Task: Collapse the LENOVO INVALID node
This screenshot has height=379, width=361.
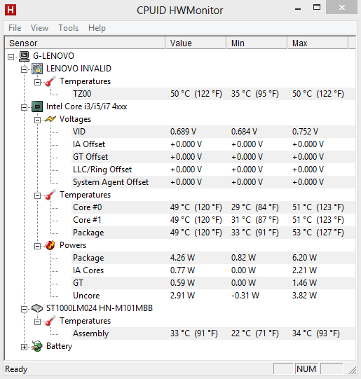Action: 24,69
